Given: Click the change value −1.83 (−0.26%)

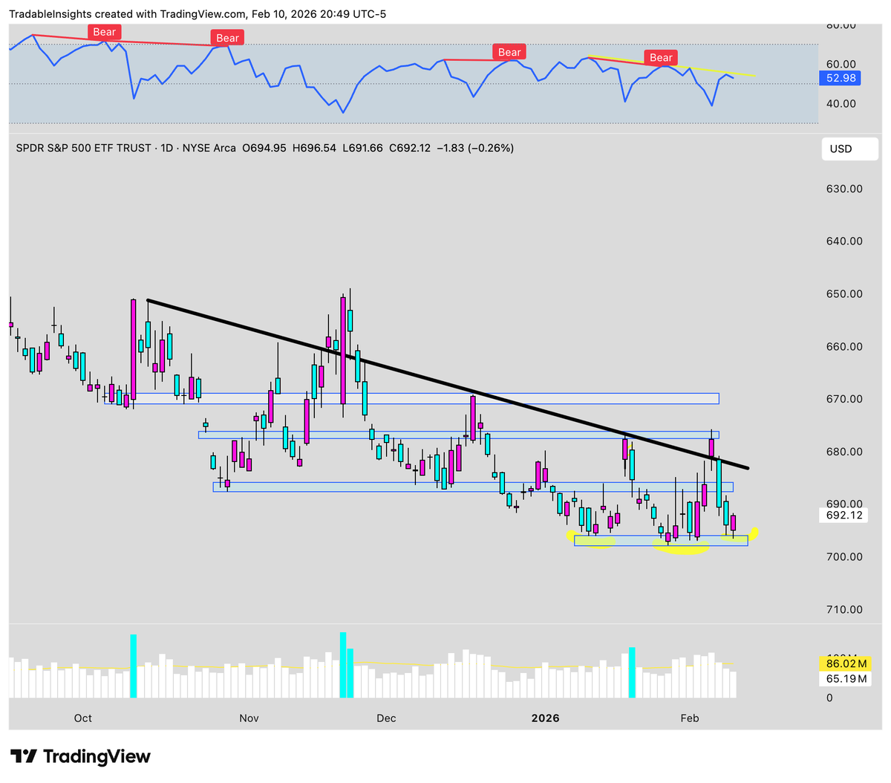Looking at the screenshot, I should (475, 148).
